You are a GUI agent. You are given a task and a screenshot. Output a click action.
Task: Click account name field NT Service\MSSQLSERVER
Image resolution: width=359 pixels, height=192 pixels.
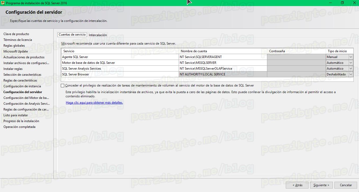(x=223, y=63)
